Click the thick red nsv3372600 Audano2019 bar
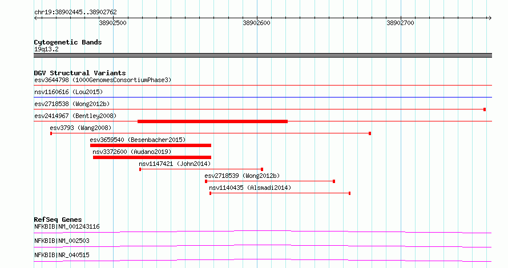Viewport: 508px width, 268px height. tap(152, 157)
